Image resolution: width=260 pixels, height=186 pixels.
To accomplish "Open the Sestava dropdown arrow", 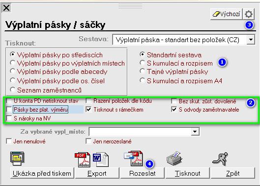I will click(251, 40).
